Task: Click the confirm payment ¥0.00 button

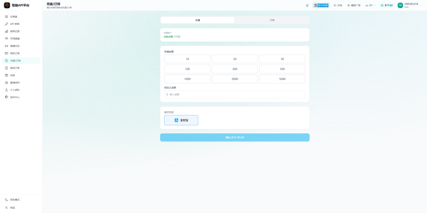Action: (x=235, y=137)
